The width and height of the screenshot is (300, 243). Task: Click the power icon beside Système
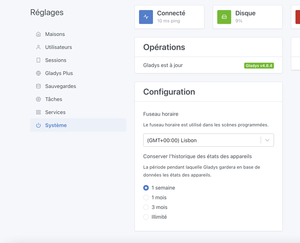click(x=38, y=125)
